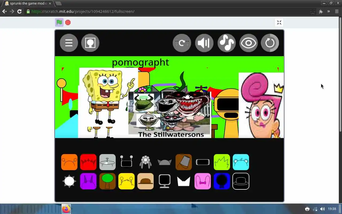Toggle the music note button
The width and height of the screenshot is (342, 214).
(x=227, y=43)
